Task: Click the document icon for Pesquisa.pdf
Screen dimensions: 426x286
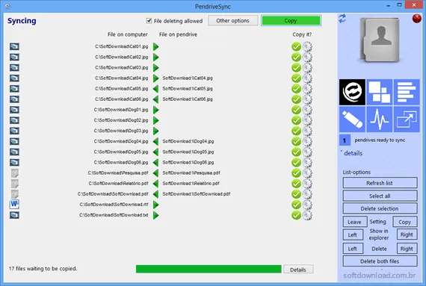Action: (x=15, y=172)
